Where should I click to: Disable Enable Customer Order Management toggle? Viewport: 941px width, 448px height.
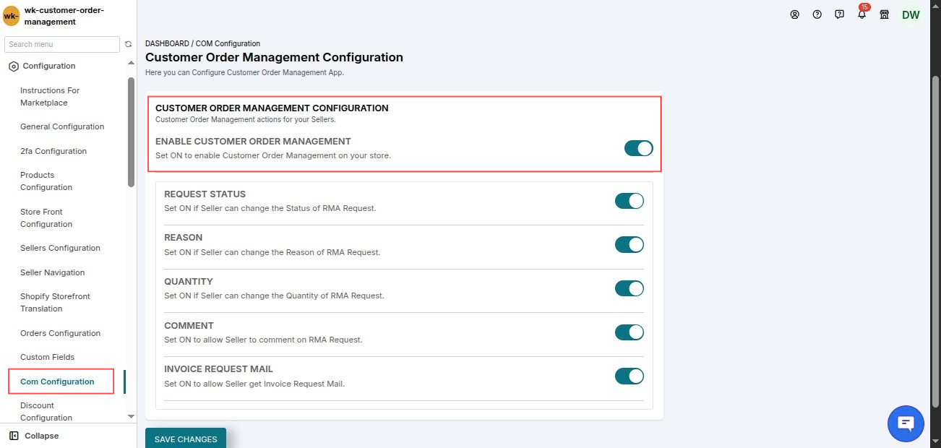tap(639, 148)
